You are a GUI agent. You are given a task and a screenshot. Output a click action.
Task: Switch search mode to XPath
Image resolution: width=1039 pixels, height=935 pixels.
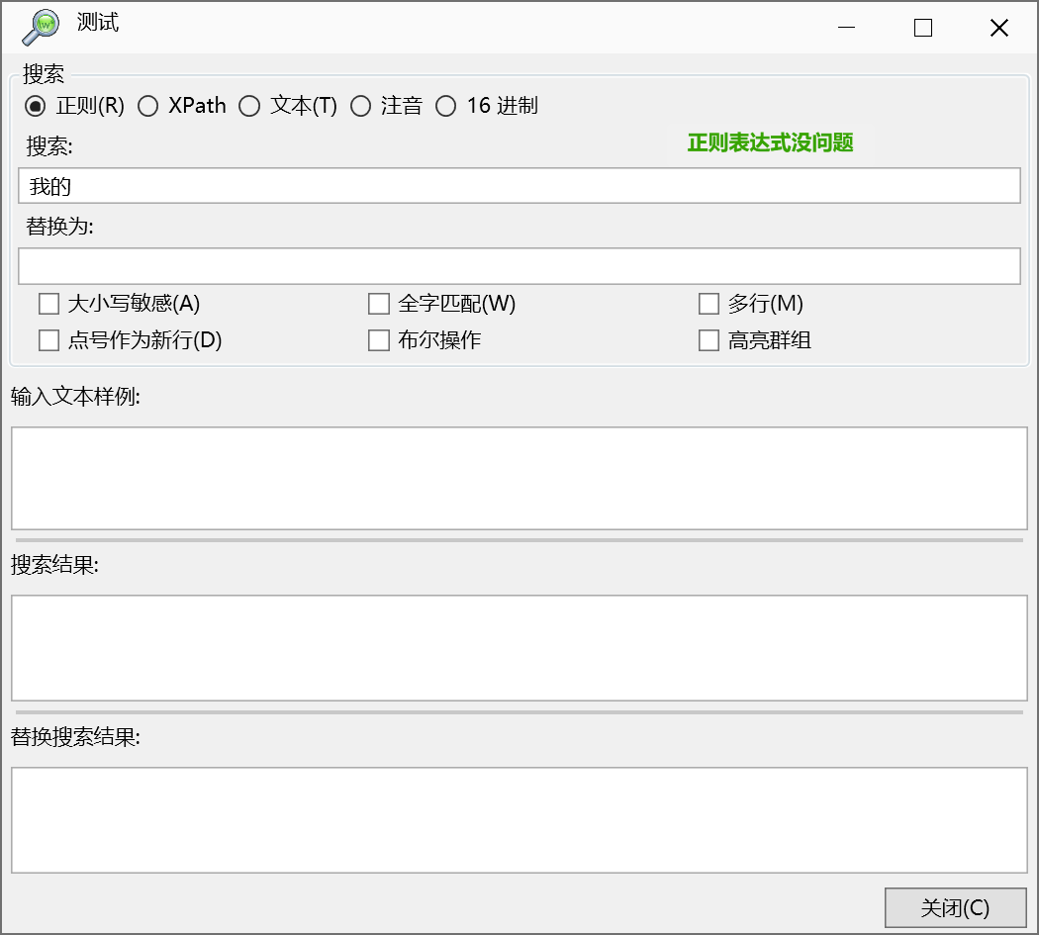[x=148, y=106]
